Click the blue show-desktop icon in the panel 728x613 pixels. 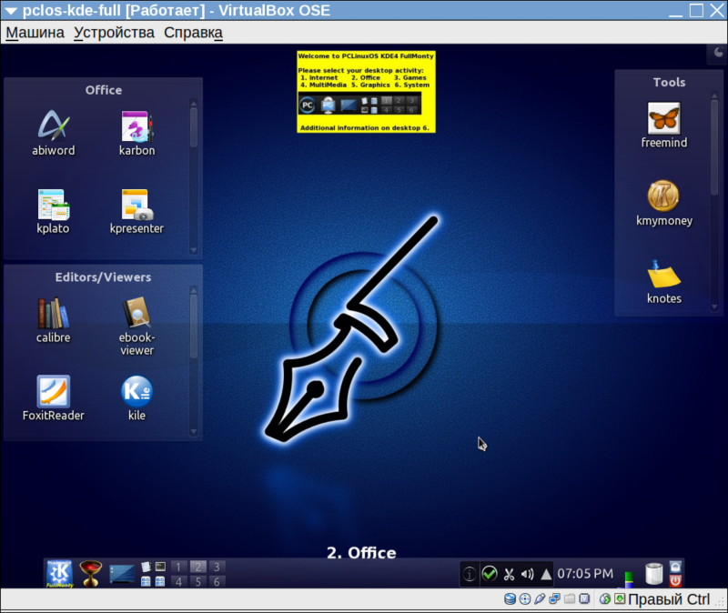[122, 574]
